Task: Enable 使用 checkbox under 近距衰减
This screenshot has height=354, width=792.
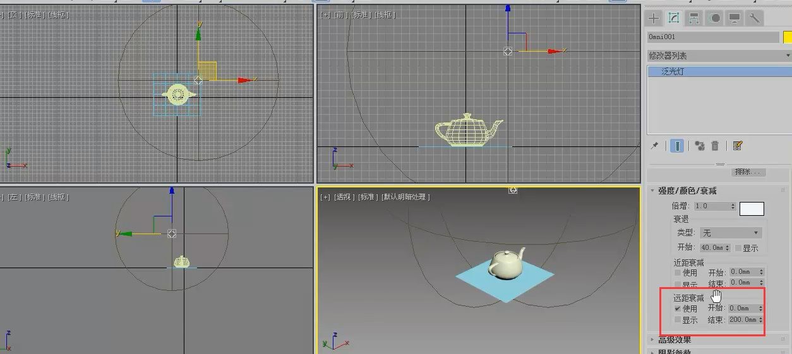Action: pos(678,273)
